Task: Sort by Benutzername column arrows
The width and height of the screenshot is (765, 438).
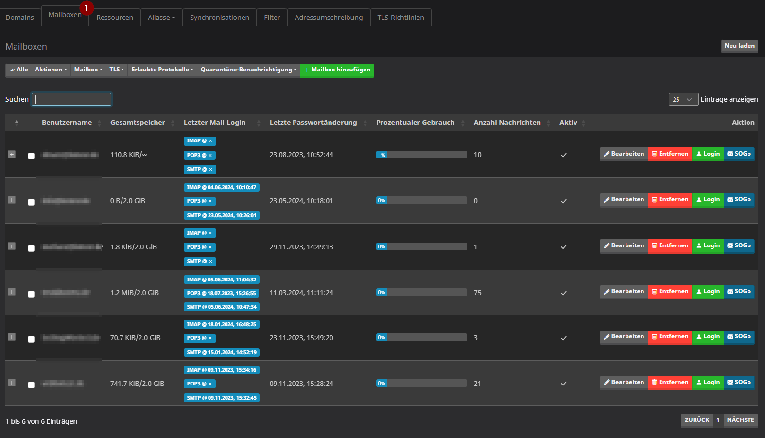Action: (99, 123)
